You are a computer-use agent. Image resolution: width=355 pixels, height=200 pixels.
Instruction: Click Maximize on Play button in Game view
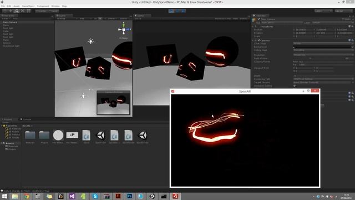(223, 18)
